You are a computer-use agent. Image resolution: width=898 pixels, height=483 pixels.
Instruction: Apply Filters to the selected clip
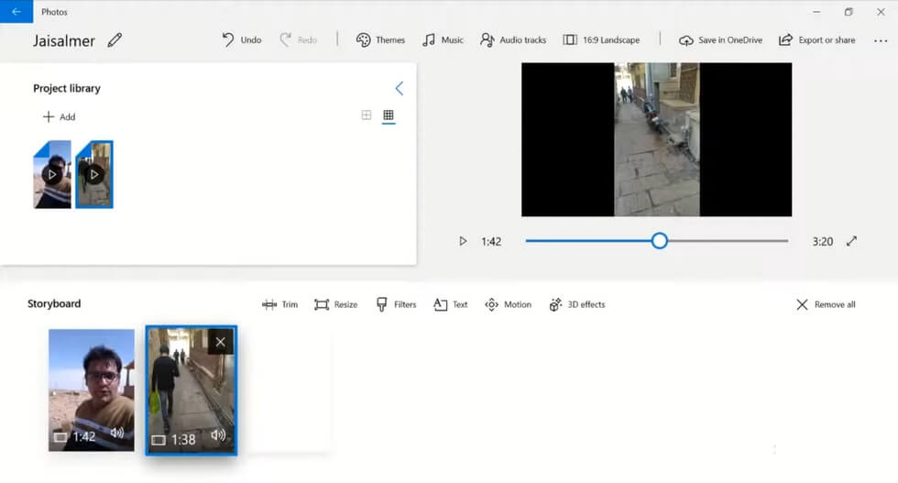point(396,305)
